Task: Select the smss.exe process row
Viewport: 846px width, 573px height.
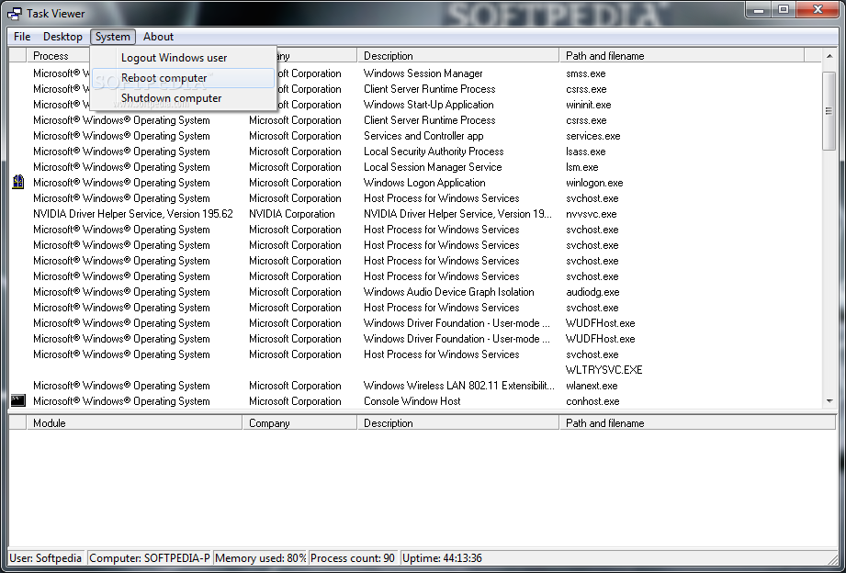Action: tap(414, 73)
